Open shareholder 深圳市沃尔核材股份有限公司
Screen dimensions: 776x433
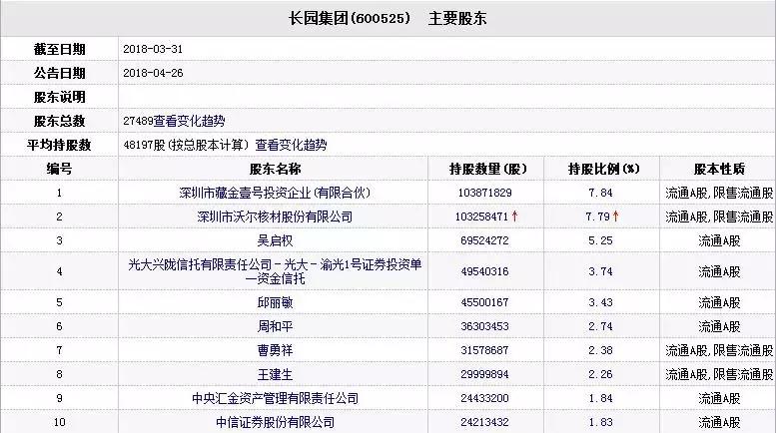point(275,216)
